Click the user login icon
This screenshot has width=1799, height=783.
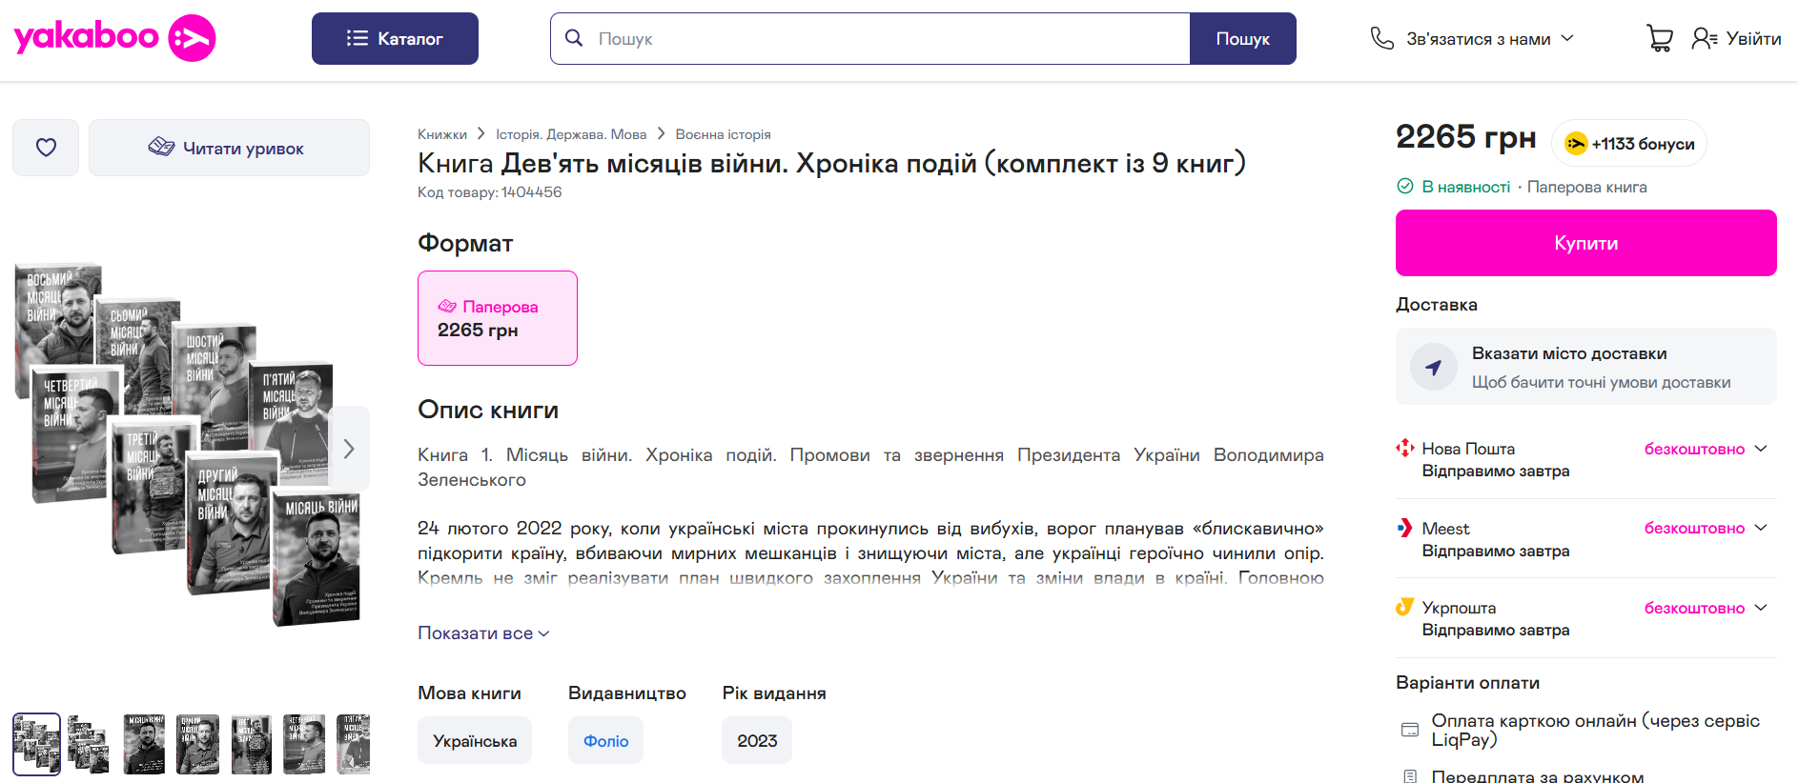1705,38
